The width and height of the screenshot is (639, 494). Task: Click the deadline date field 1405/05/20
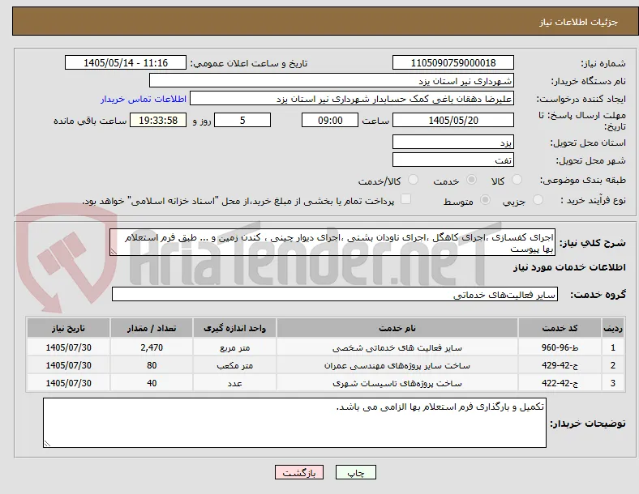coord(452,120)
